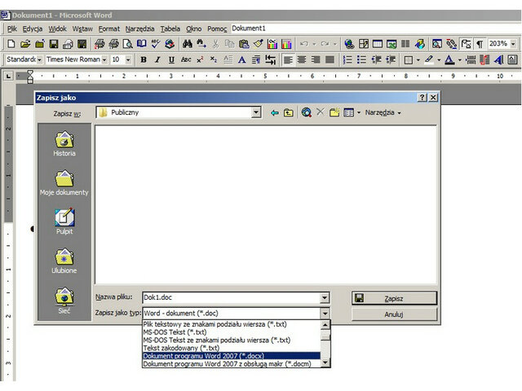
Task: Open the Nazwa pliku dropdown arrow
Action: 325,297
